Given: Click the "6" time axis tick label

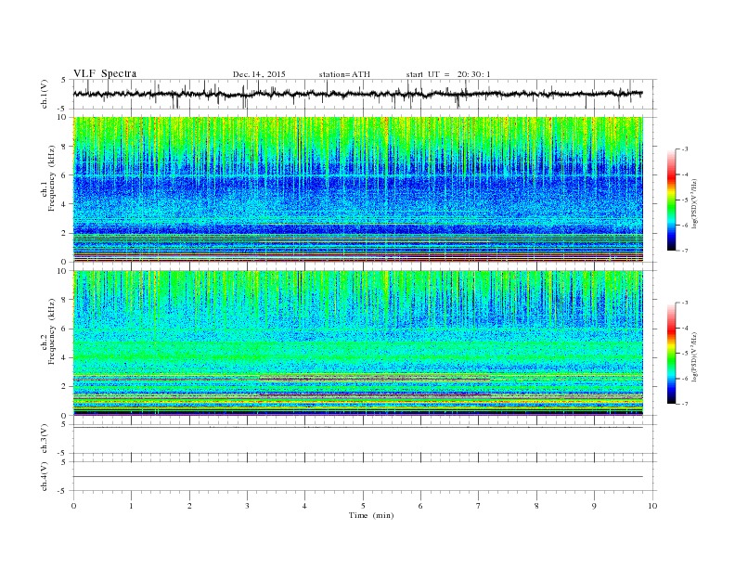Looking at the screenshot, I should coord(420,506).
